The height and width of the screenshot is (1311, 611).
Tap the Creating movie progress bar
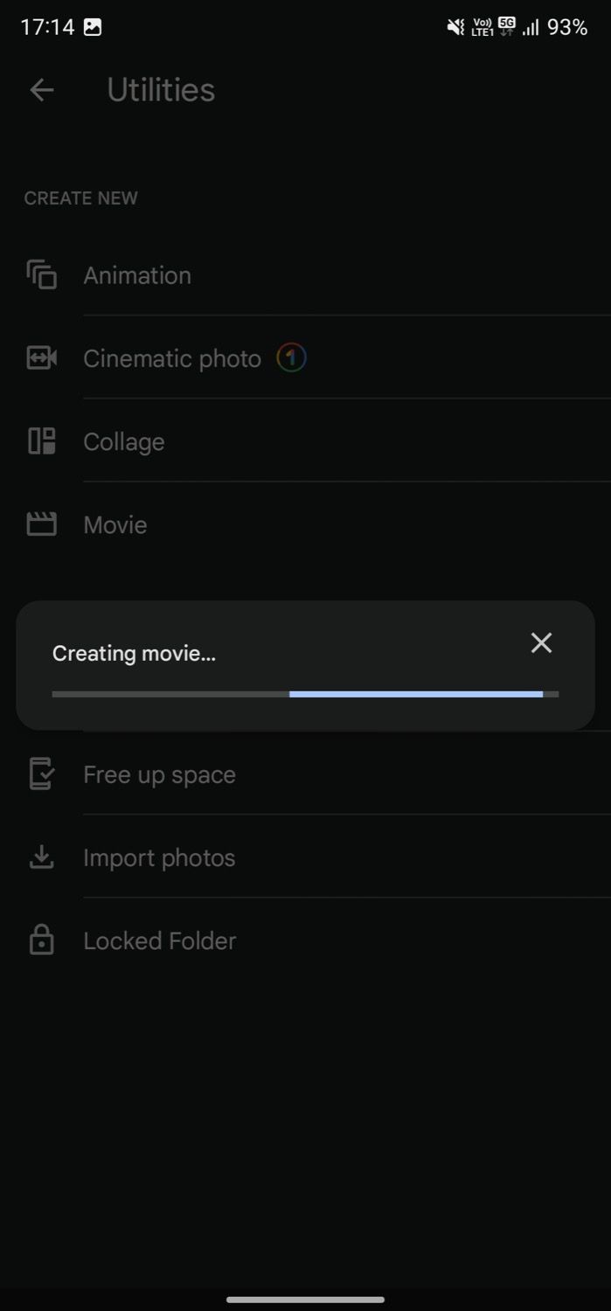coord(304,693)
